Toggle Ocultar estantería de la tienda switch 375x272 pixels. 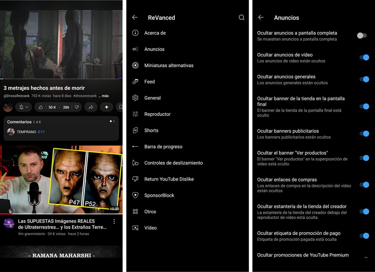pyautogui.click(x=364, y=211)
